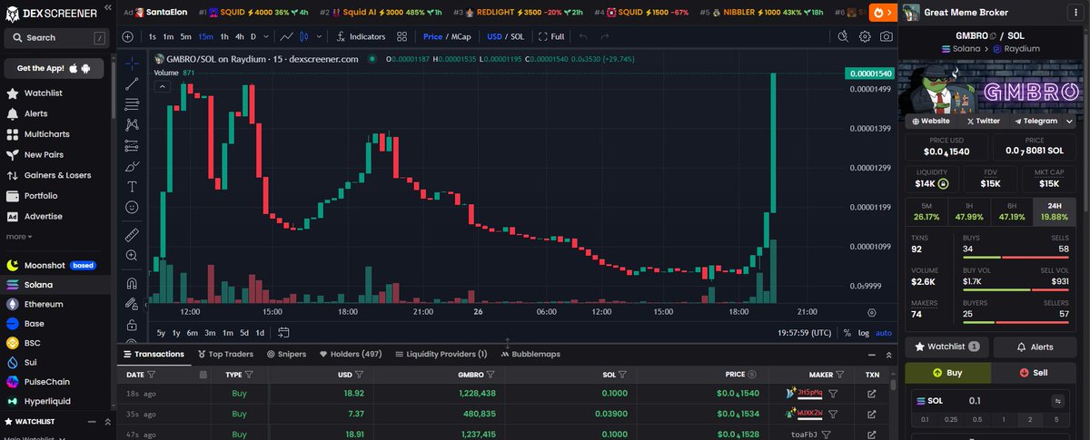Open the emoji sticker tool
1090x440 pixels.
pos(132,207)
